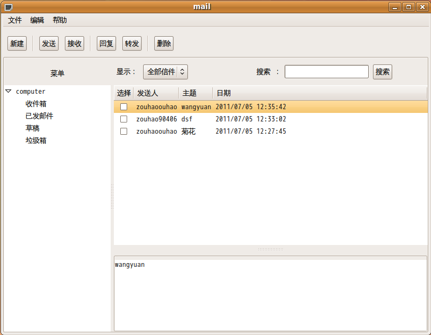
Task: Close the mail window
Action: (x=422, y=7)
